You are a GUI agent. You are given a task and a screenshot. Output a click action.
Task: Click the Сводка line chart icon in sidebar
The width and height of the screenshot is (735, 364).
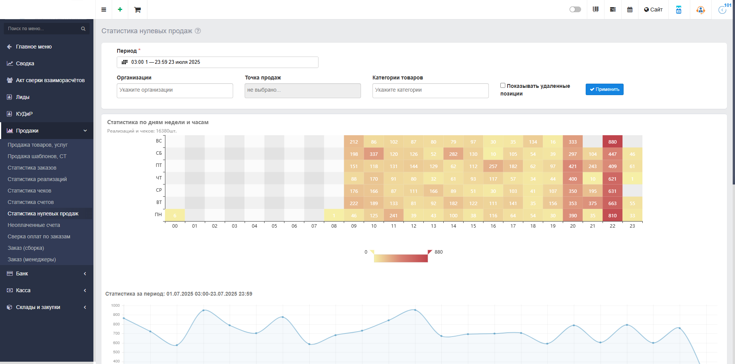pos(10,63)
